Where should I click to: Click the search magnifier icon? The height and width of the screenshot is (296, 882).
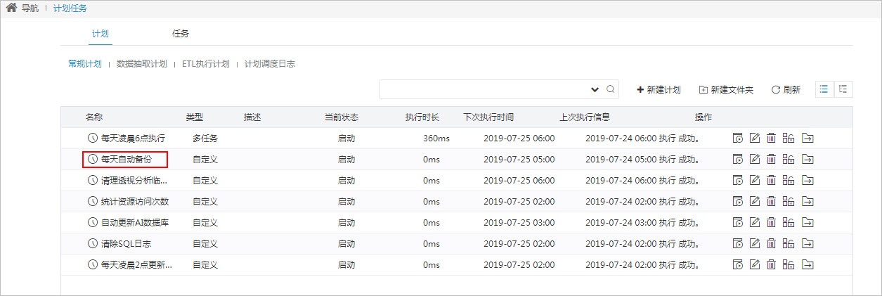click(x=611, y=89)
